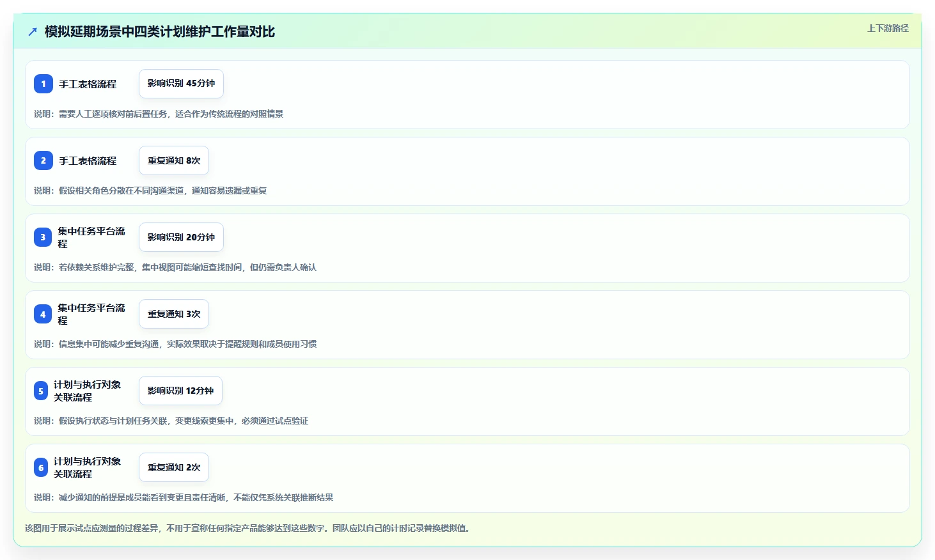Viewport: 935px width, 560px height.
Task: Click the 上下游路径 label in the header
Action: [888, 28]
